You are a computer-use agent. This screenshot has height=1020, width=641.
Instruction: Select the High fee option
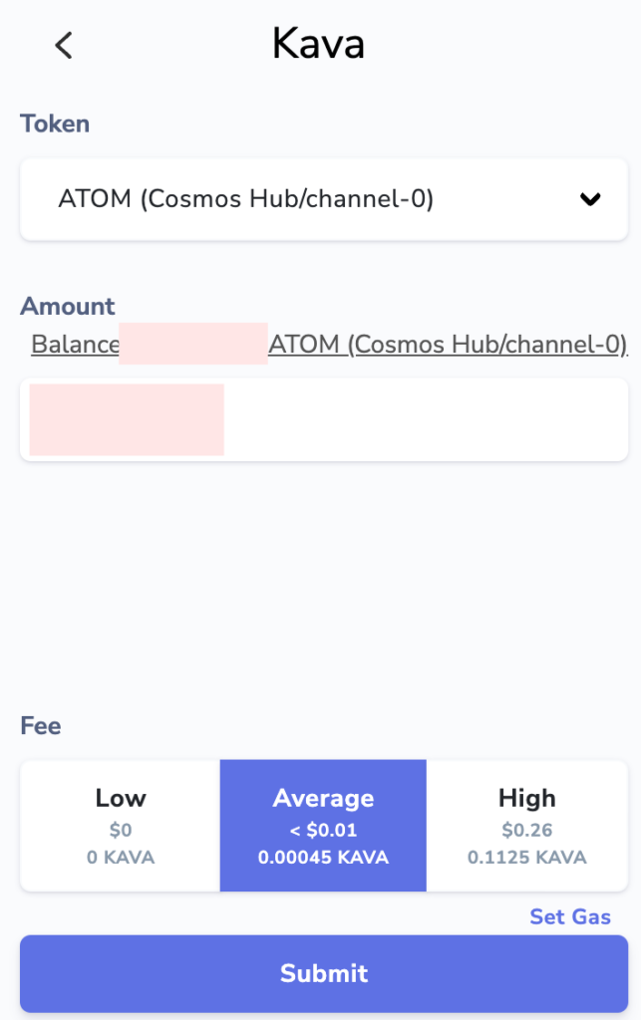point(526,825)
